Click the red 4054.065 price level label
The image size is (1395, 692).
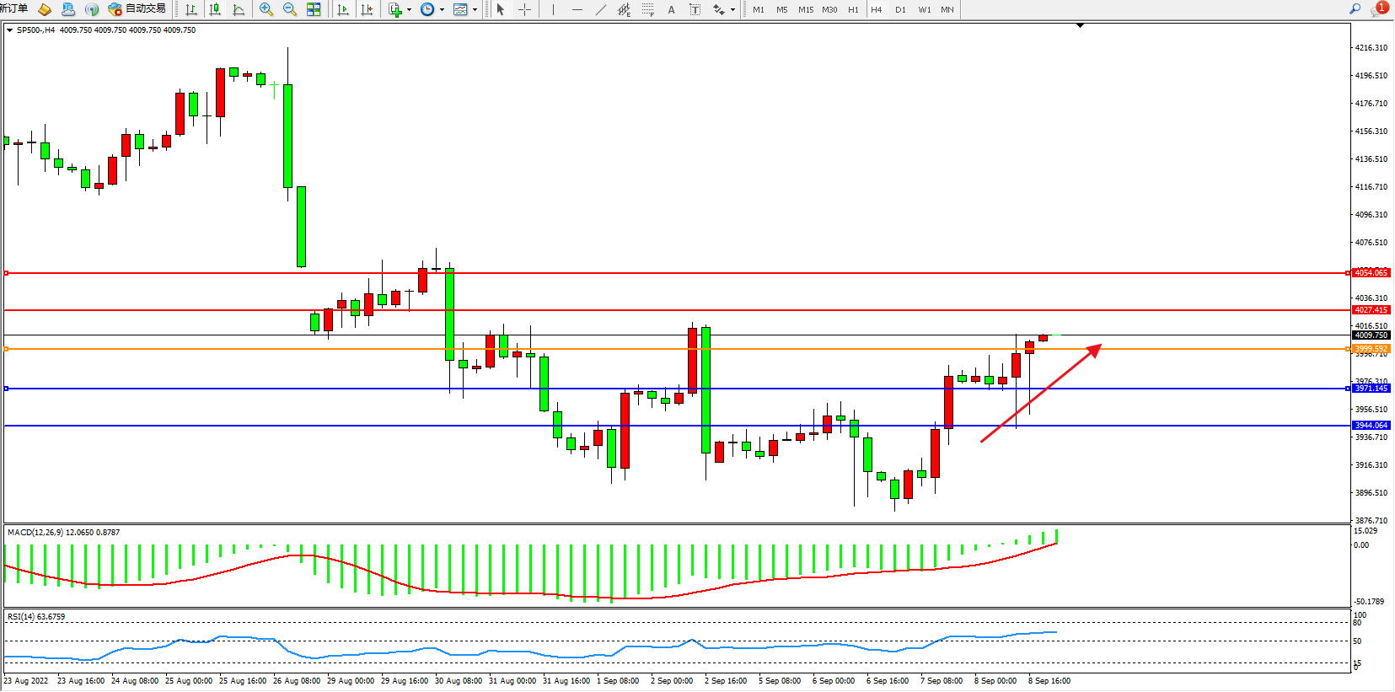coord(1371,273)
